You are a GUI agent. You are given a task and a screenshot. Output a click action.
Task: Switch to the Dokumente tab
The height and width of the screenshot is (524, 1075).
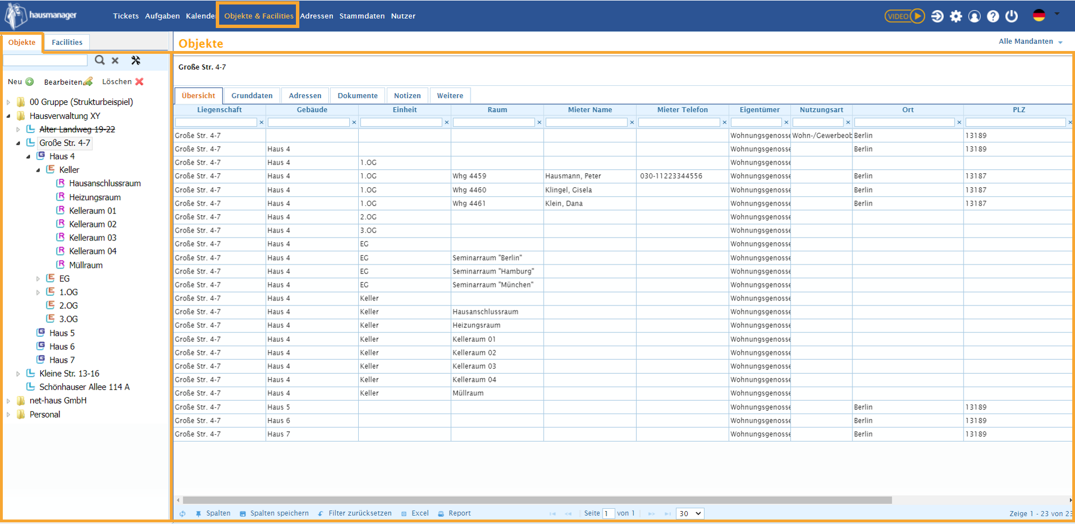pyautogui.click(x=358, y=96)
